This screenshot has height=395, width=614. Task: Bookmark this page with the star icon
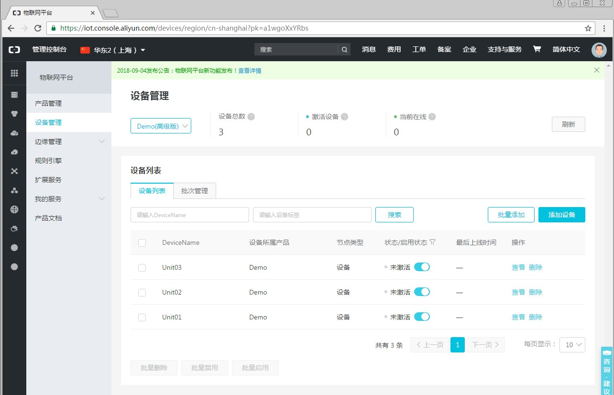click(x=588, y=28)
